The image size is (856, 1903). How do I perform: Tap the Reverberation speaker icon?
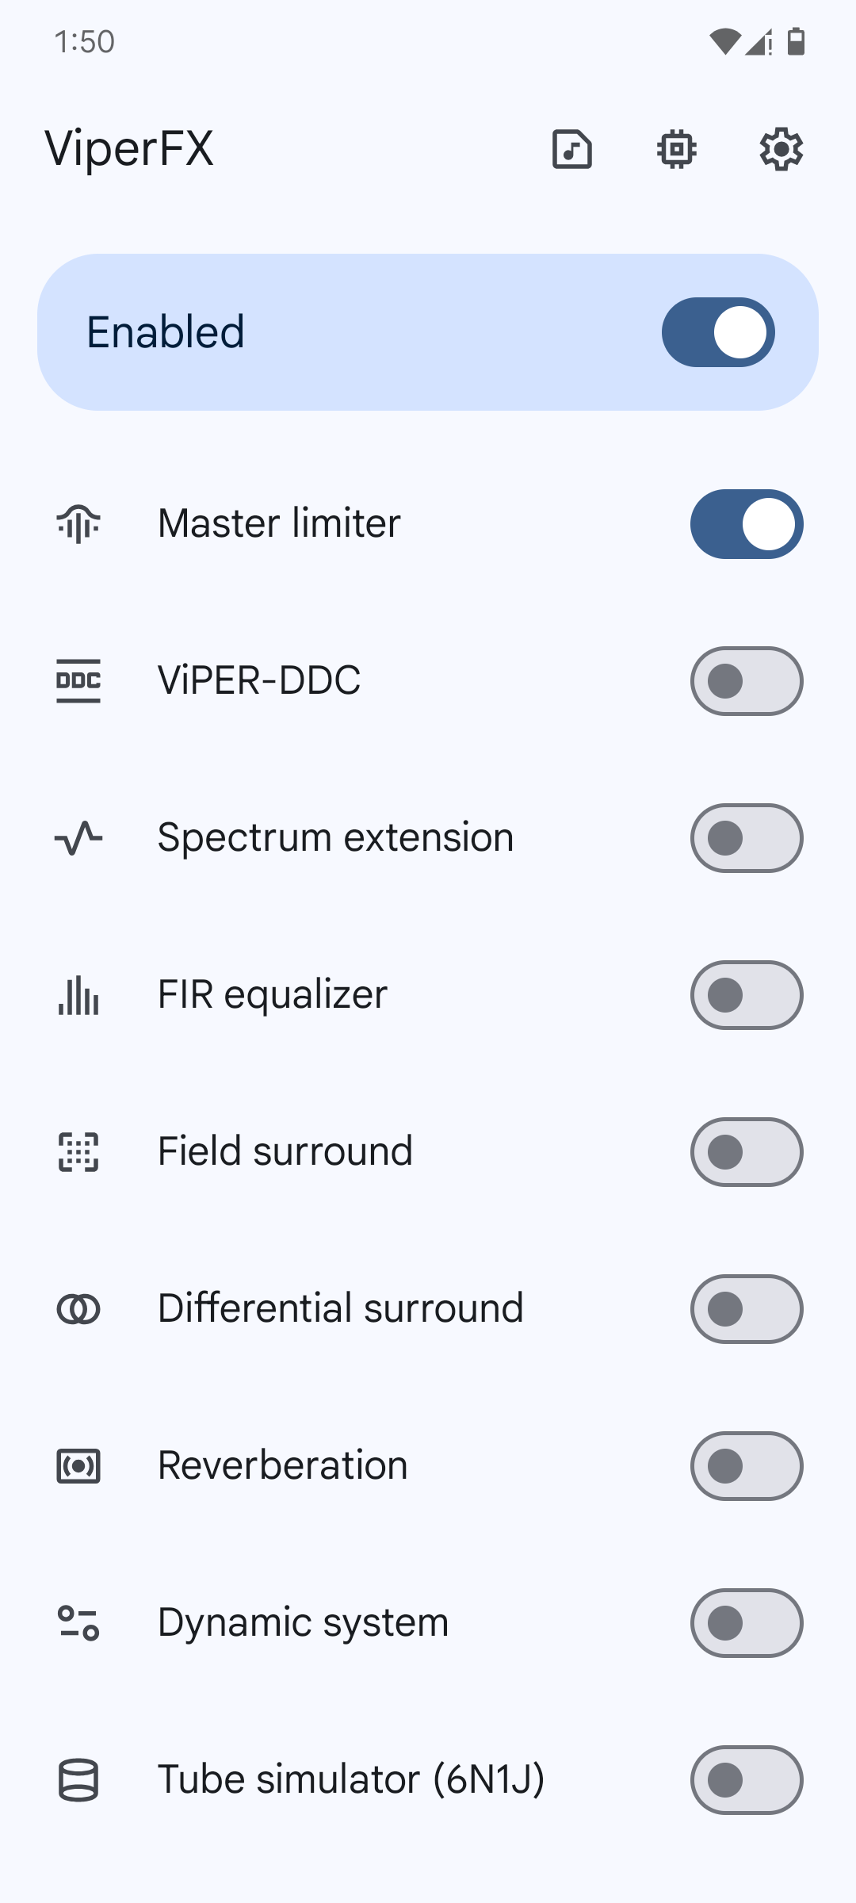coord(78,1466)
